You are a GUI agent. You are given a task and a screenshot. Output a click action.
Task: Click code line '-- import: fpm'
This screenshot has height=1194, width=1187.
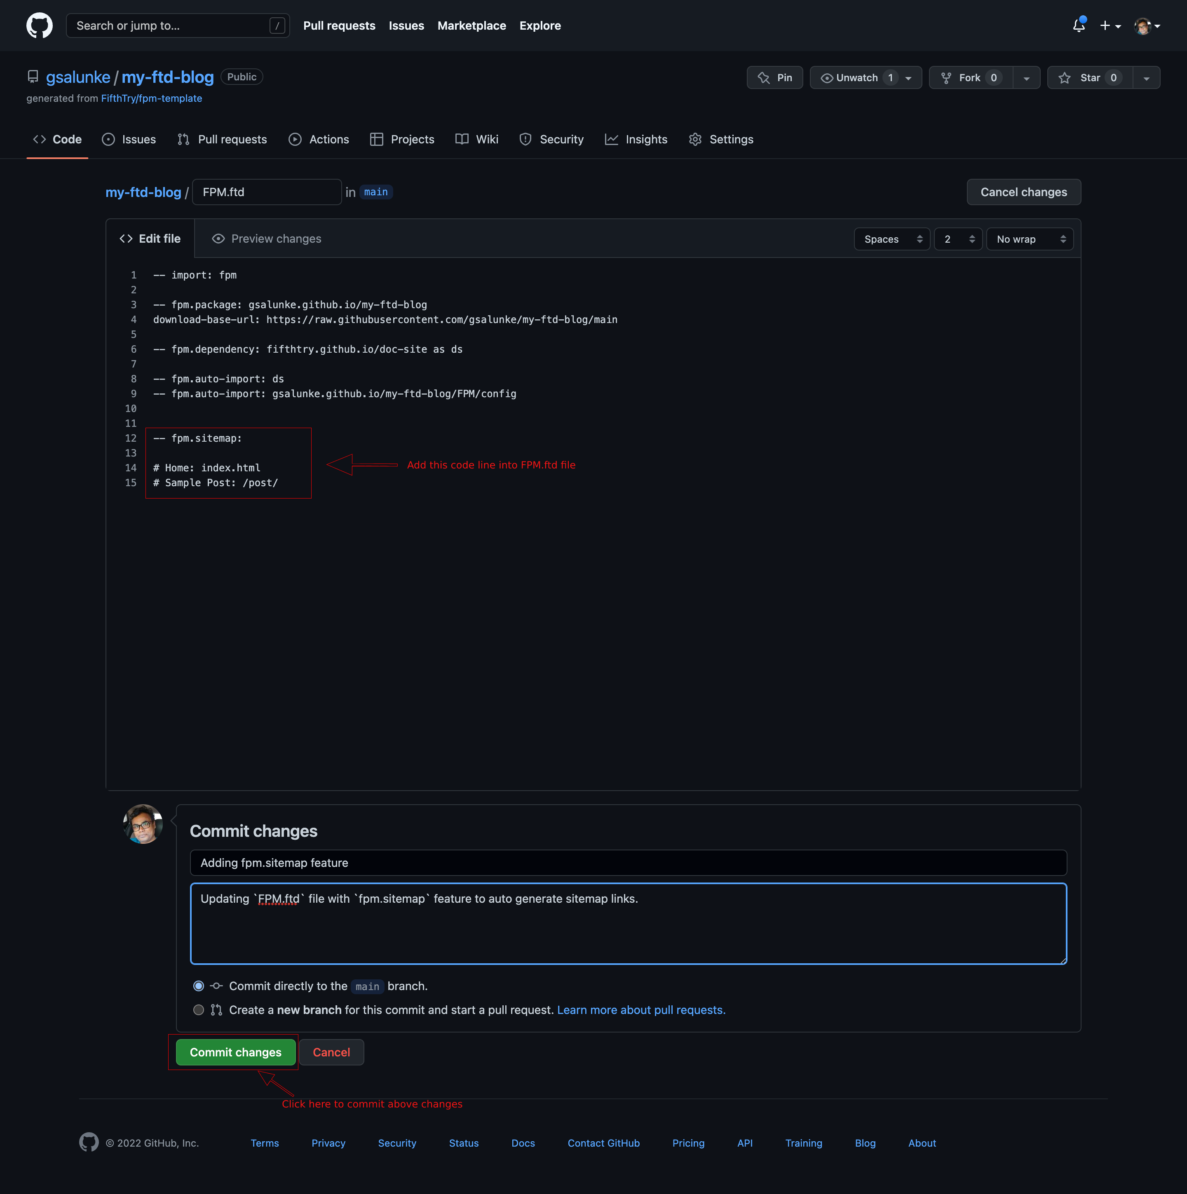click(195, 275)
